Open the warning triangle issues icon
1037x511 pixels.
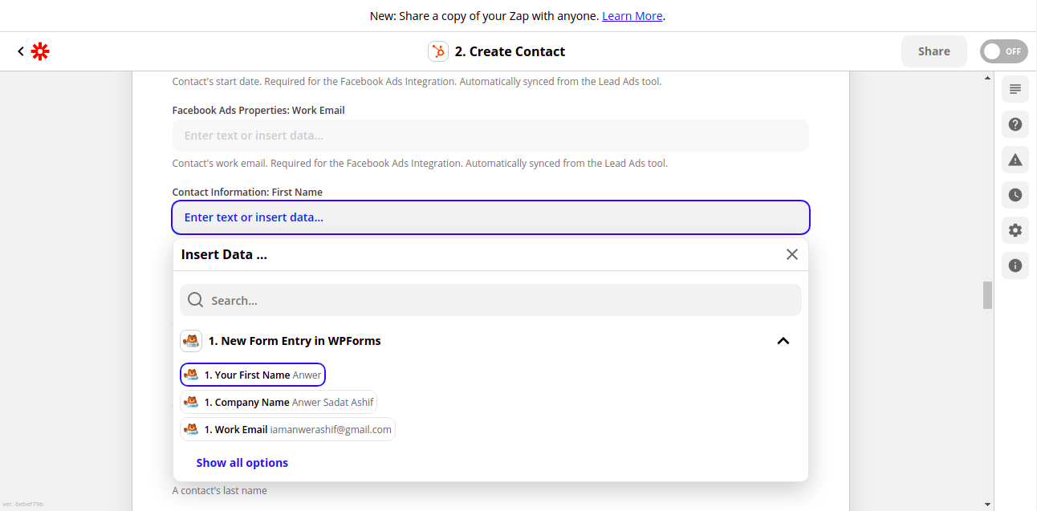tap(1015, 160)
